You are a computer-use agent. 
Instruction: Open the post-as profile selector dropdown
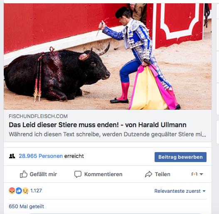(197, 174)
